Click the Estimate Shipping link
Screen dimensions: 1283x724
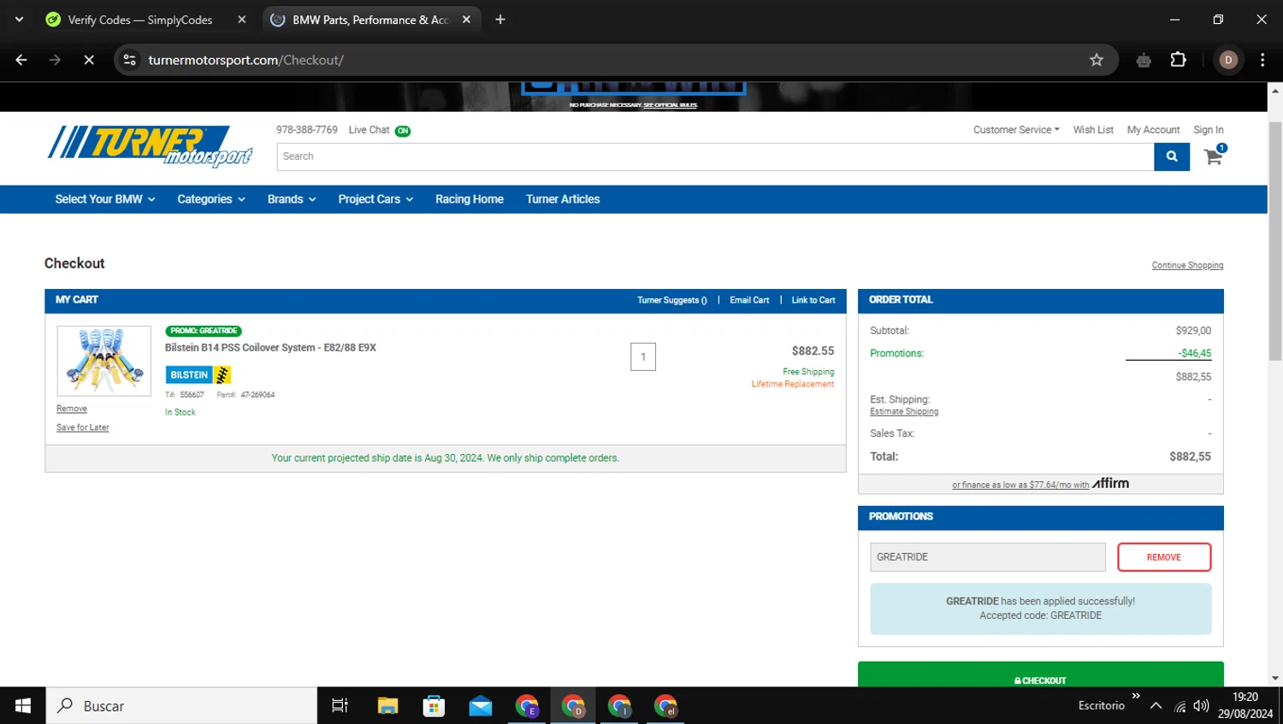pyautogui.click(x=904, y=412)
